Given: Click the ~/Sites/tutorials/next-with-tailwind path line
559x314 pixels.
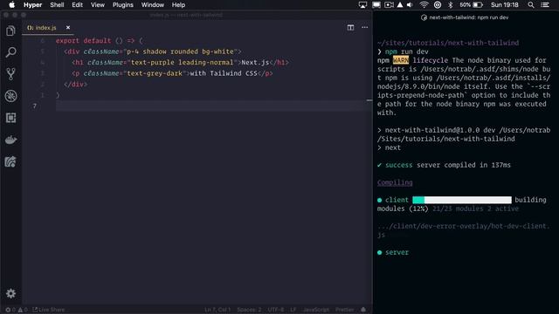Looking at the screenshot, I should 448,43.
